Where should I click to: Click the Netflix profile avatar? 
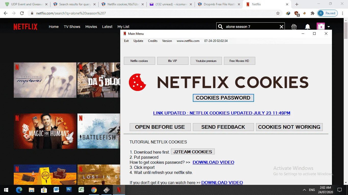(x=321, y=26)
